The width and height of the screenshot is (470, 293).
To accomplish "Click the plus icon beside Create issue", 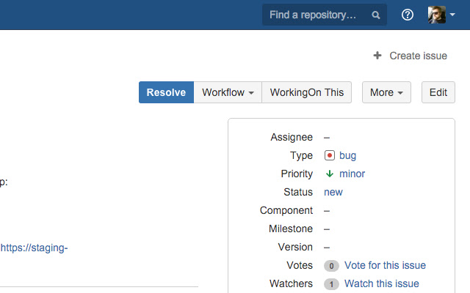I will [x=377, y=56].
